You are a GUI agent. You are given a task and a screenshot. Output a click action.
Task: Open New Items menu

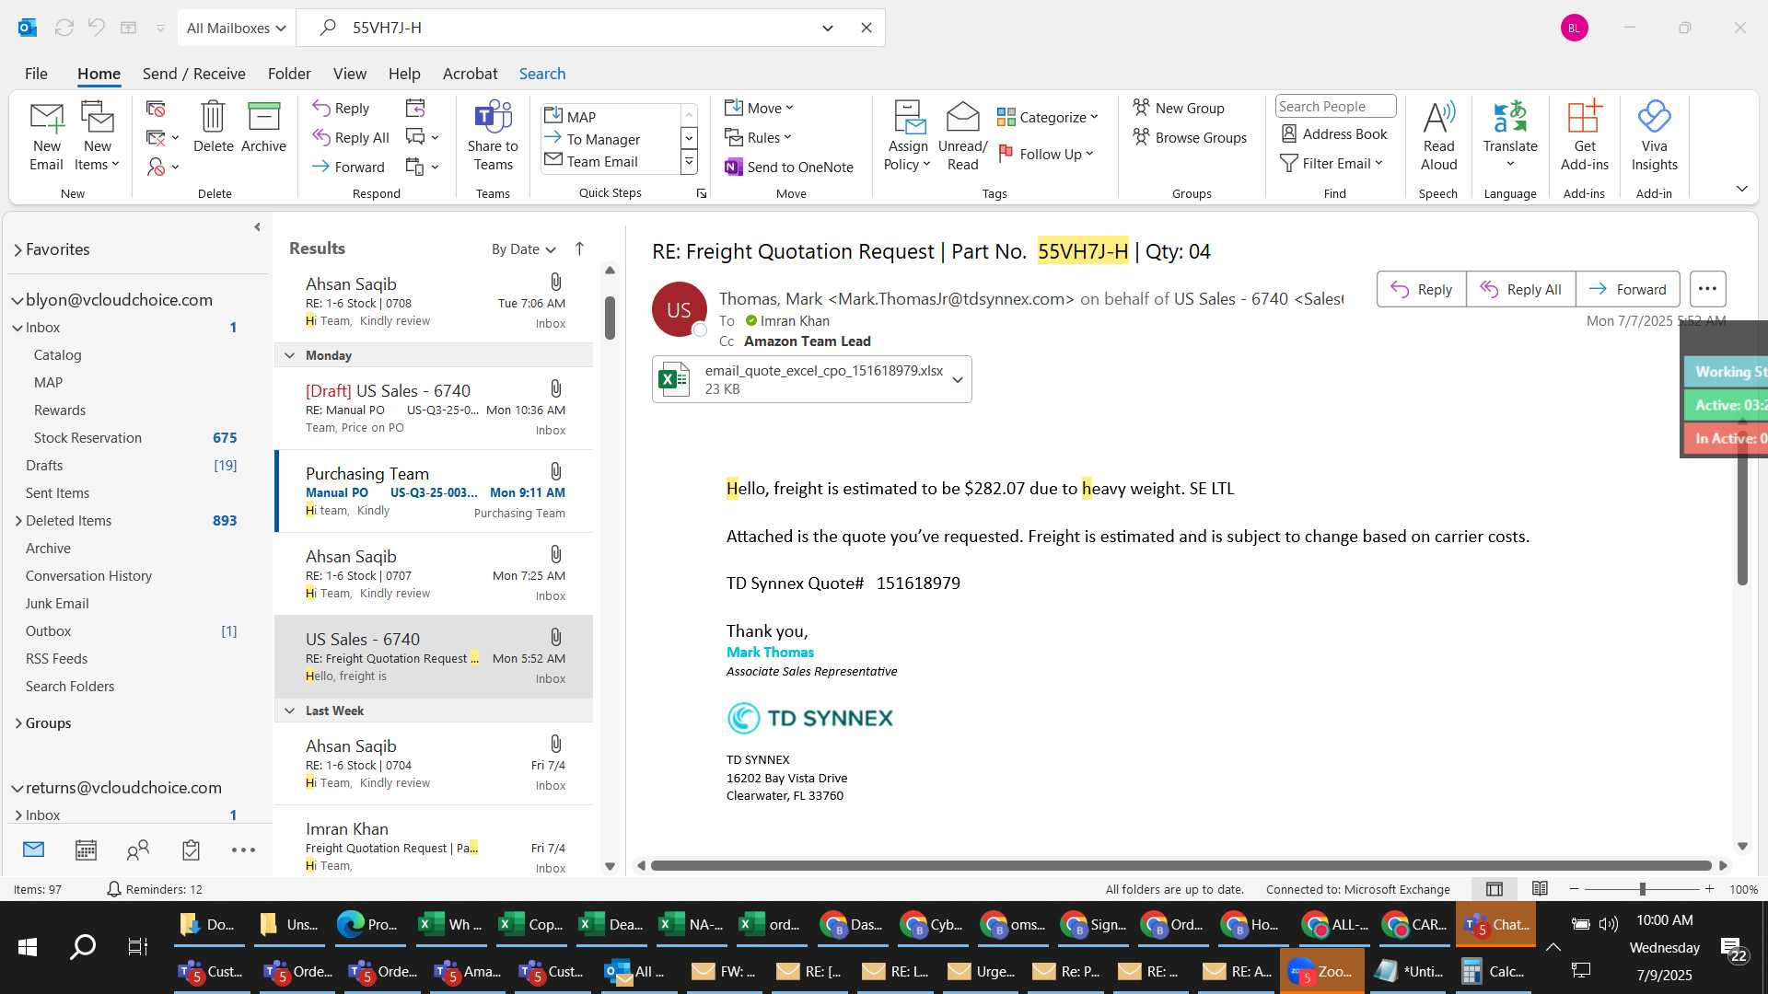(97, 136)
